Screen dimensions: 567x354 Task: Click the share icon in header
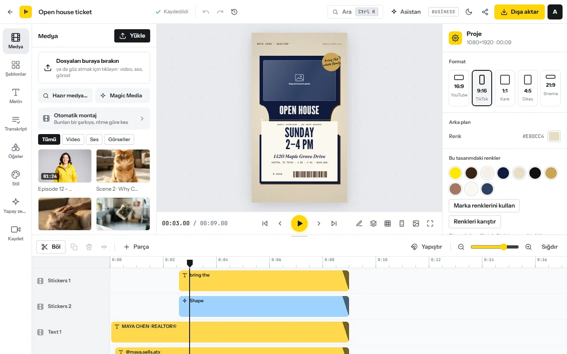[x=485, y=12]
